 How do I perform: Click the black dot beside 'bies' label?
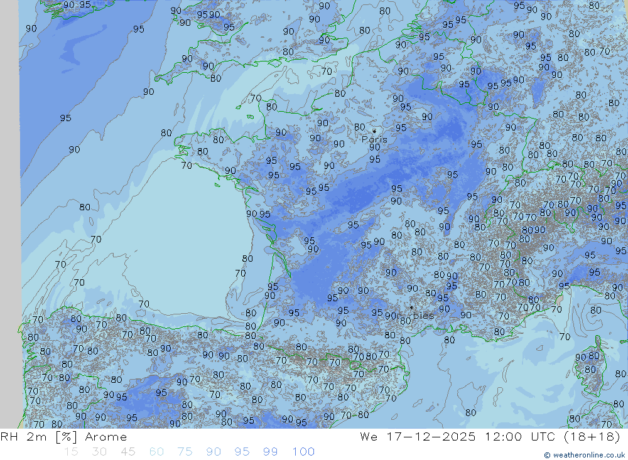[411, 308]
